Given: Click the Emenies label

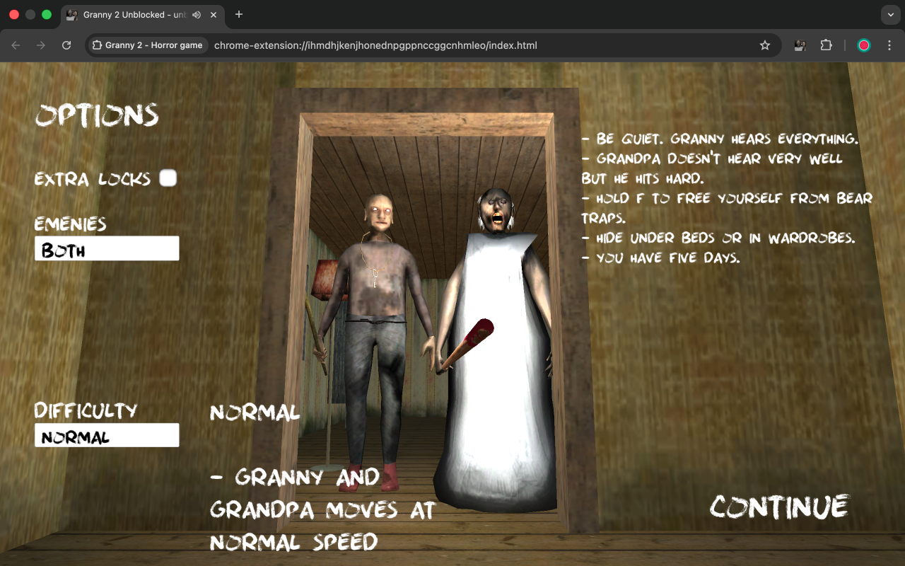Looking at the screenshot, I should pos(71,224).
